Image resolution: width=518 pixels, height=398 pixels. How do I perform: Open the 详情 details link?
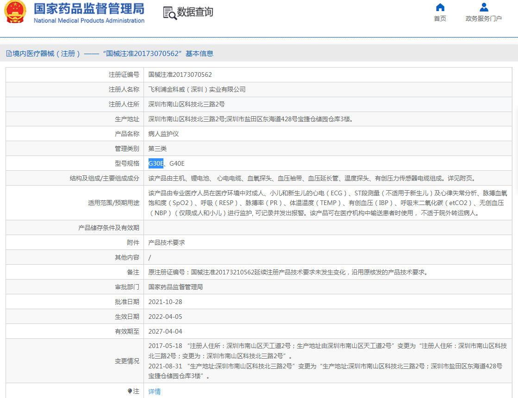pos(154,392)
